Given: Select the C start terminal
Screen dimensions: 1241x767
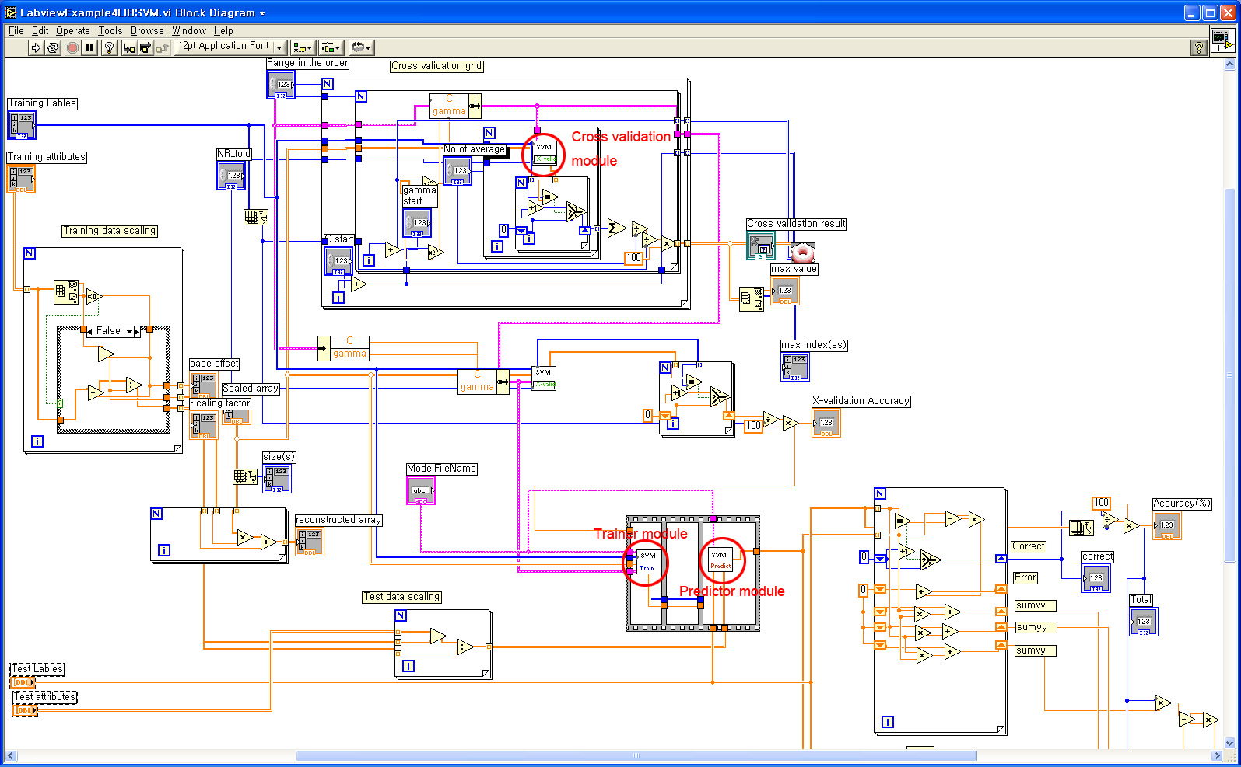Looking at the screenshot, I should pos(338,260).
